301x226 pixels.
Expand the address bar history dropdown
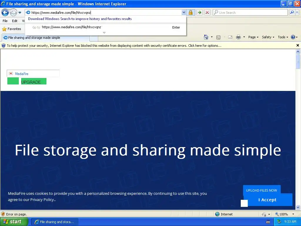coord(184,12)
